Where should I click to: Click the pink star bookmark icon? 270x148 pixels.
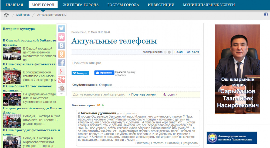61,37
